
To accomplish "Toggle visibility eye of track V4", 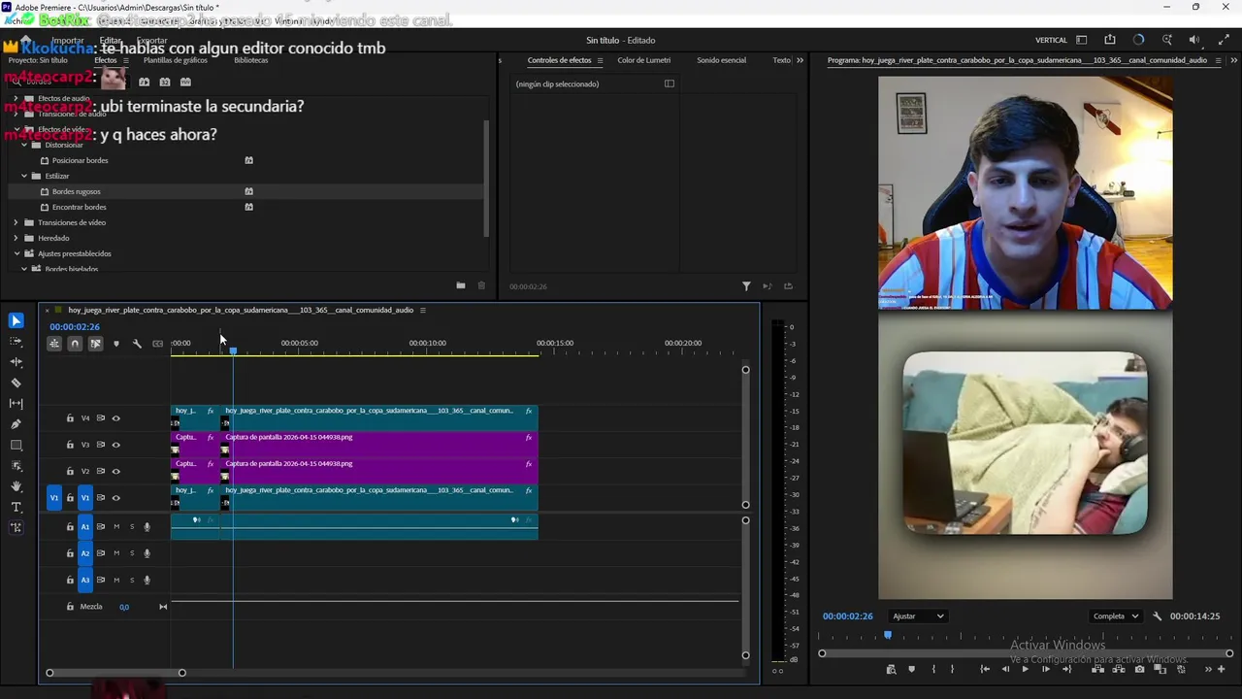I will [x=115, y=418].
